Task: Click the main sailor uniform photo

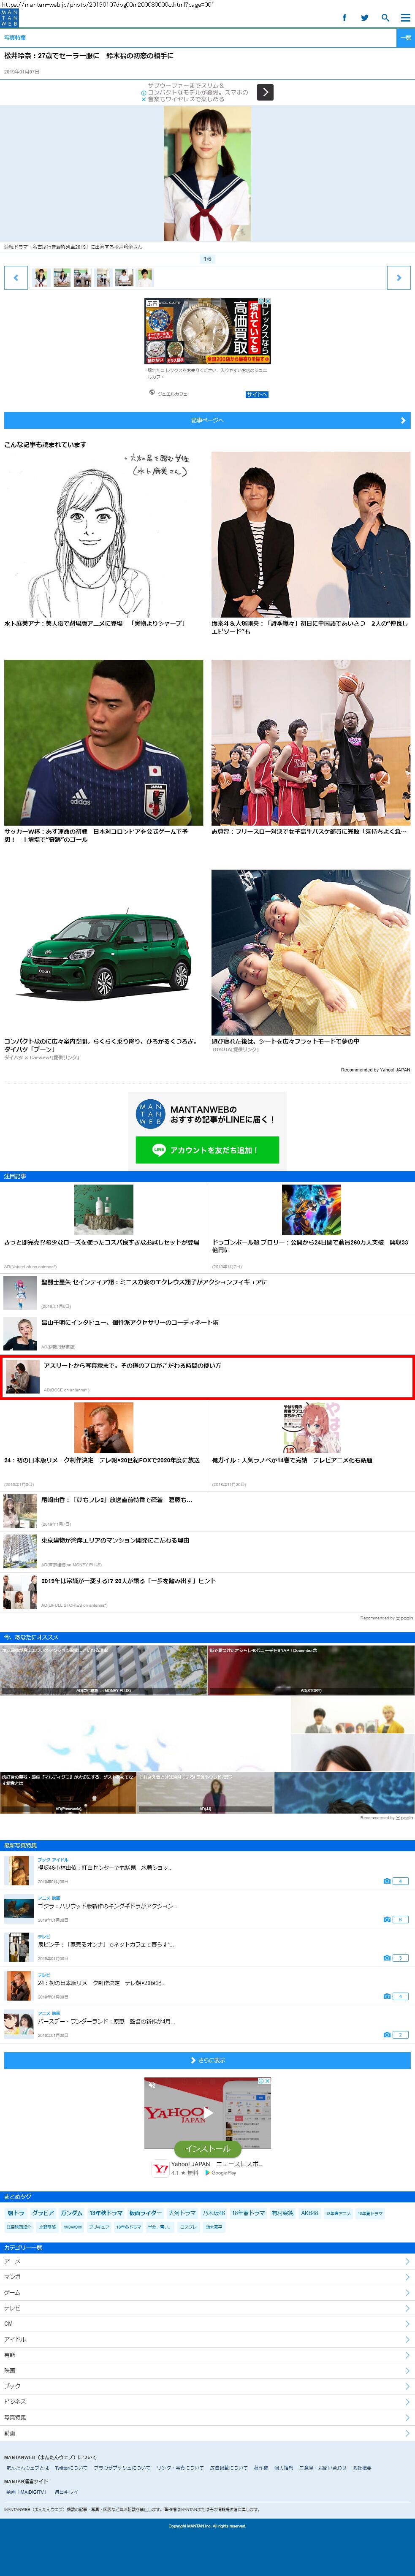Action: point(207,173)
